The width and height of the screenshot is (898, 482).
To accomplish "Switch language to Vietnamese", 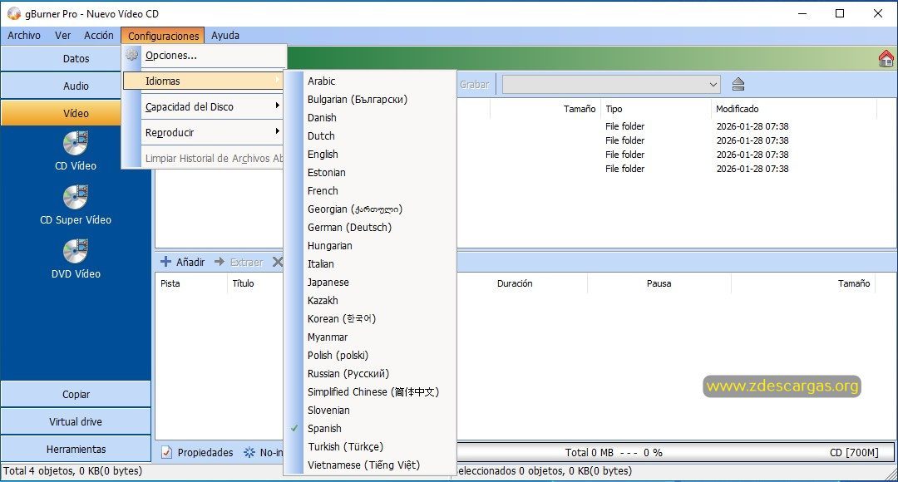I will tap(370, 465).
